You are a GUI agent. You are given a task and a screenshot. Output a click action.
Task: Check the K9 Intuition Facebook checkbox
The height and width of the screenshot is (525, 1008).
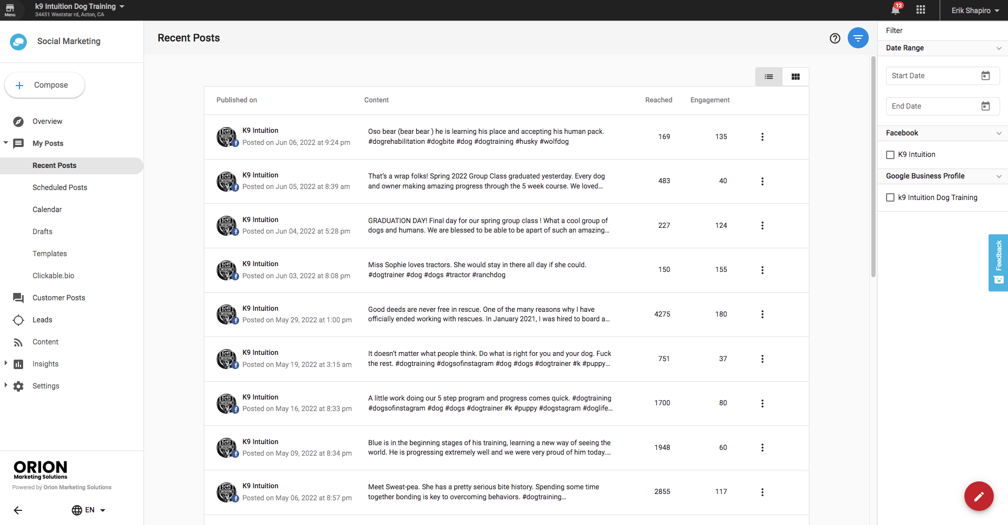point(890,155)
